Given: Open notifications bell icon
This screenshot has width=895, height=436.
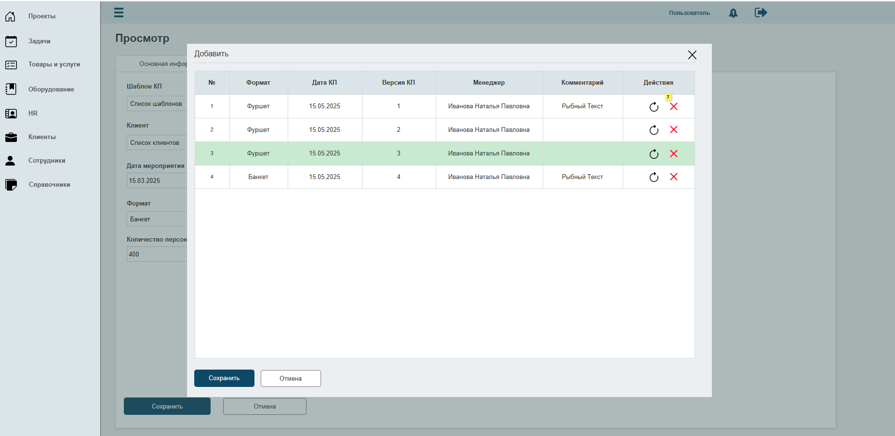Looking at the screenshot, I should 733,13.
